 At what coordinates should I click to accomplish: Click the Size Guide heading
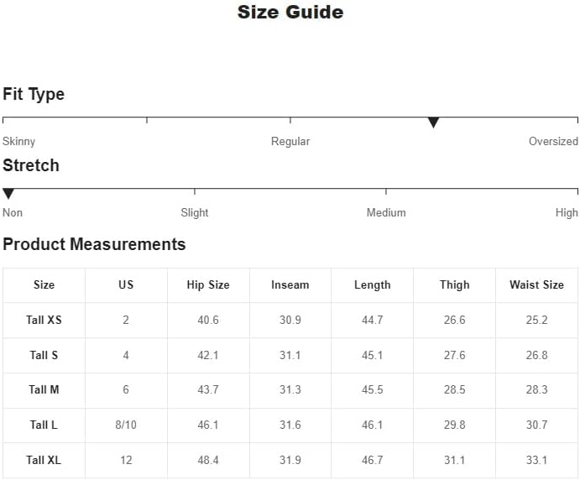click(290, 13)
